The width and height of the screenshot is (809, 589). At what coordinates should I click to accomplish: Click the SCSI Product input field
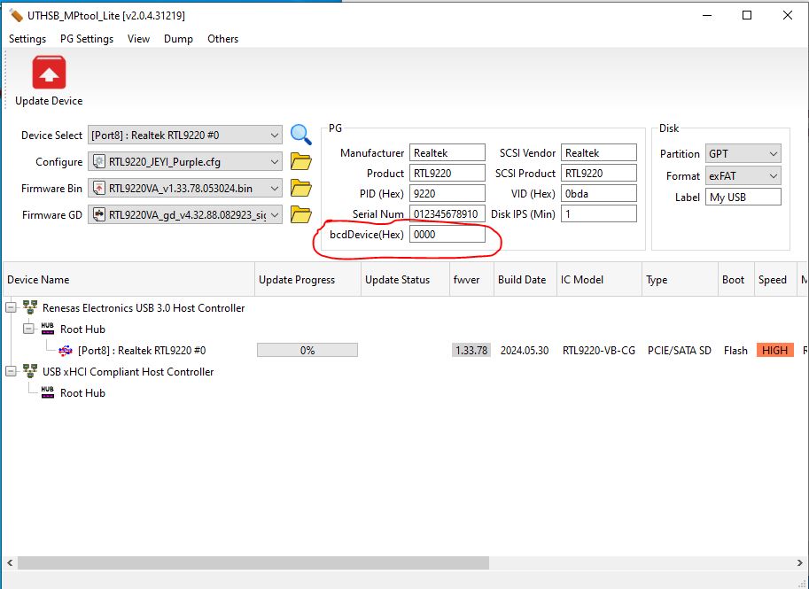[598, 174]
